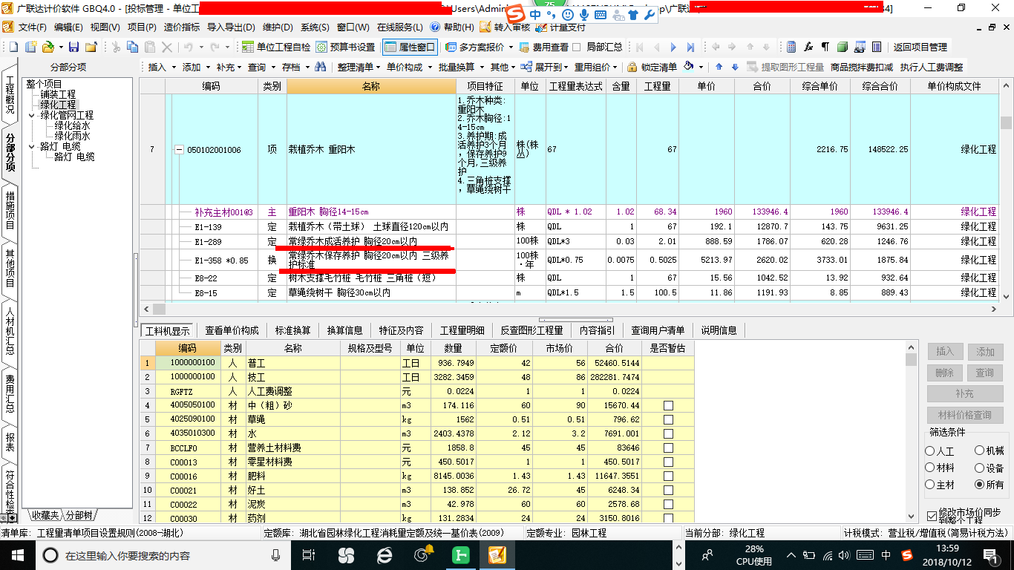1014x570 pixels.
Task: Click the next record play arrow
Action: coord(673,47)
